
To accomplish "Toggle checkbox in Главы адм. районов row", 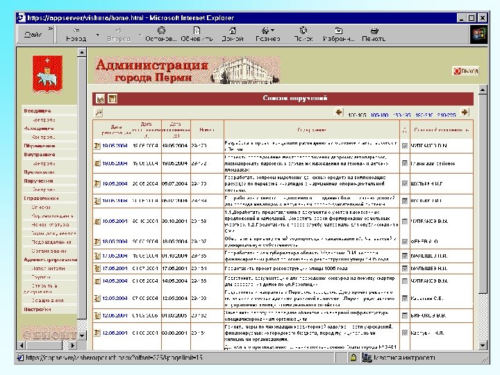I will 405,163.
